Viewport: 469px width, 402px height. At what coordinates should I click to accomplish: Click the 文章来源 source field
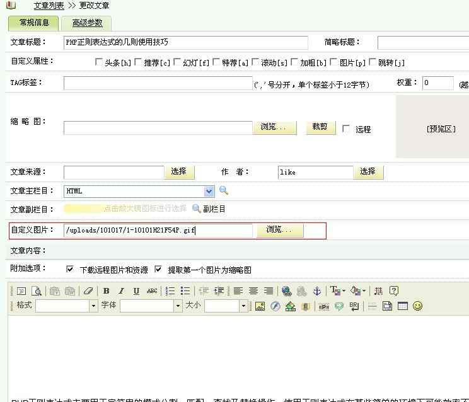click(114, 173)
